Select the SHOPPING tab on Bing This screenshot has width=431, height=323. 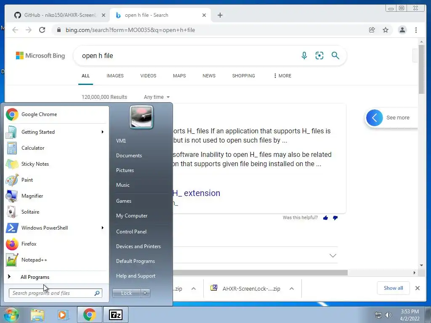(x=243, y=76)
